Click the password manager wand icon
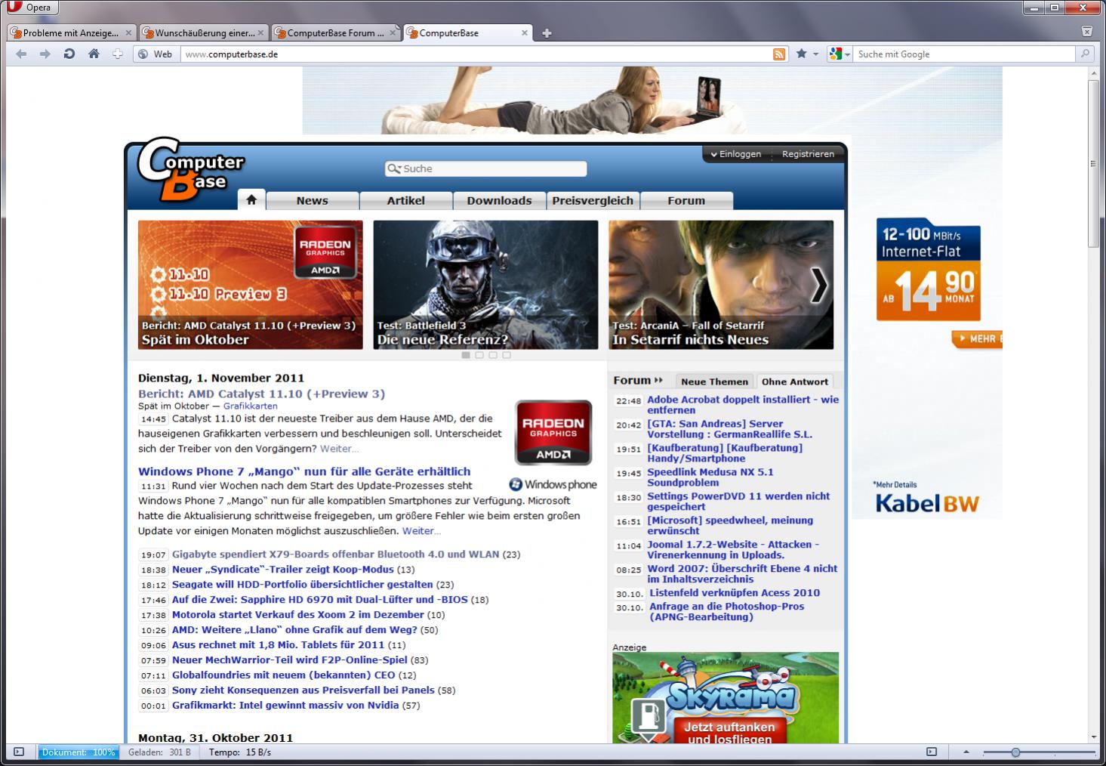Image resolution: width=1106 pixels, height=766 pixels. [118, 54]
